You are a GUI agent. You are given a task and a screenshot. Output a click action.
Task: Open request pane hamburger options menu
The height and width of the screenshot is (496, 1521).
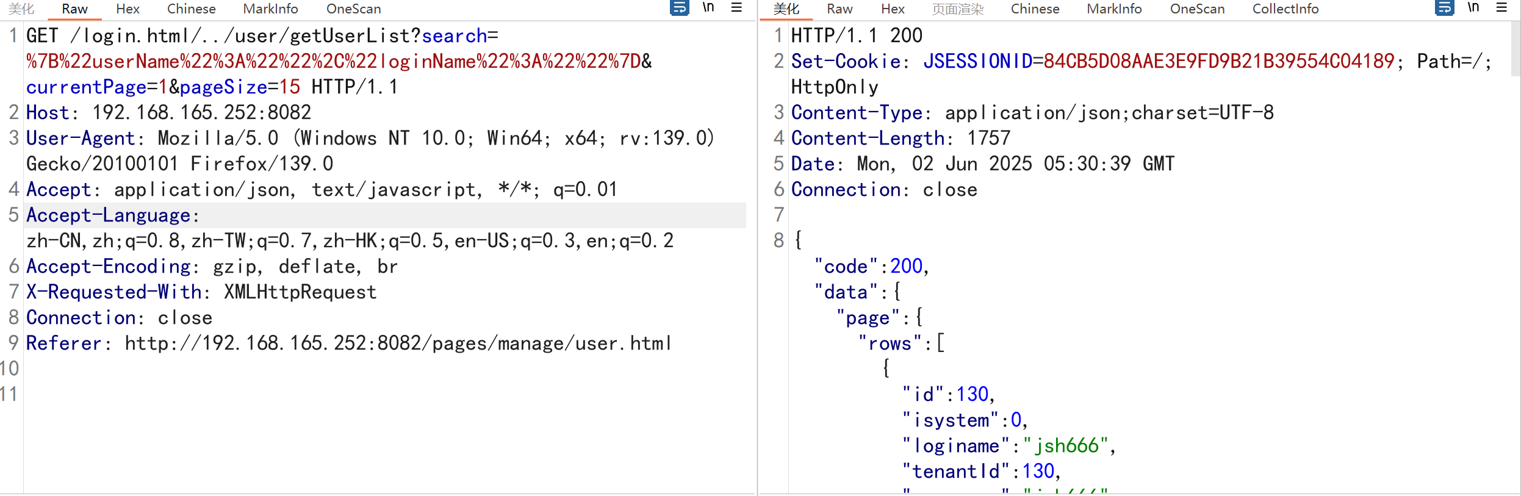pyautogui.click(x=736, y=8)
